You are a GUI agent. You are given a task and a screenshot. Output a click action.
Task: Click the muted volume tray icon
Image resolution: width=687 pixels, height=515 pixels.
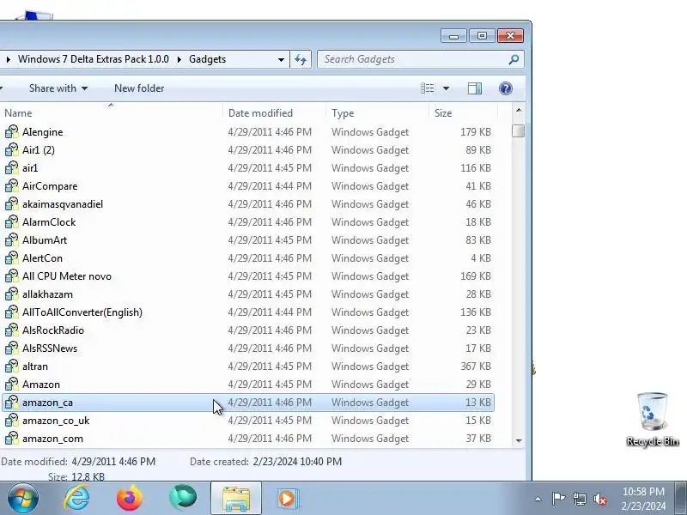coord(599,499)
